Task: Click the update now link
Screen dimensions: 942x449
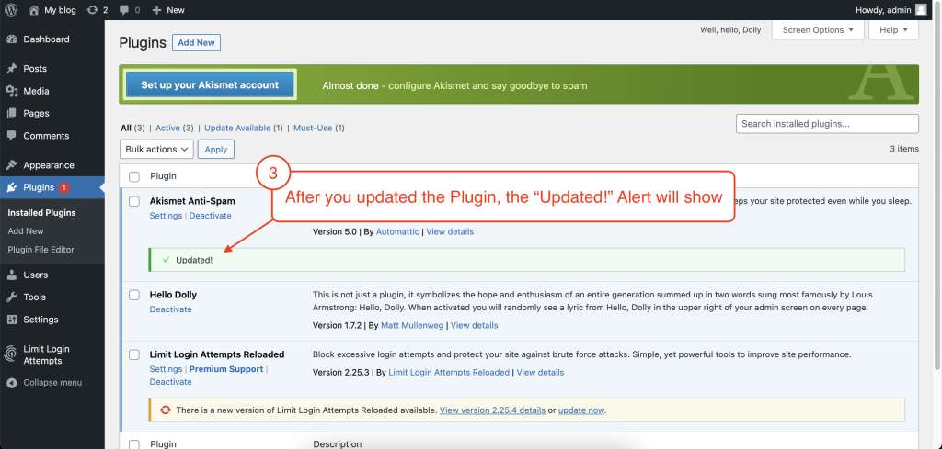Action: pos(581,410)
